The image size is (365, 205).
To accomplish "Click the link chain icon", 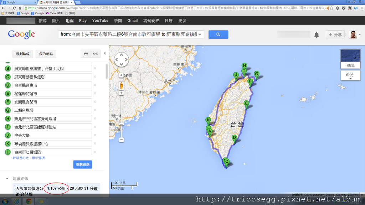I will click(x=96, y=54).
